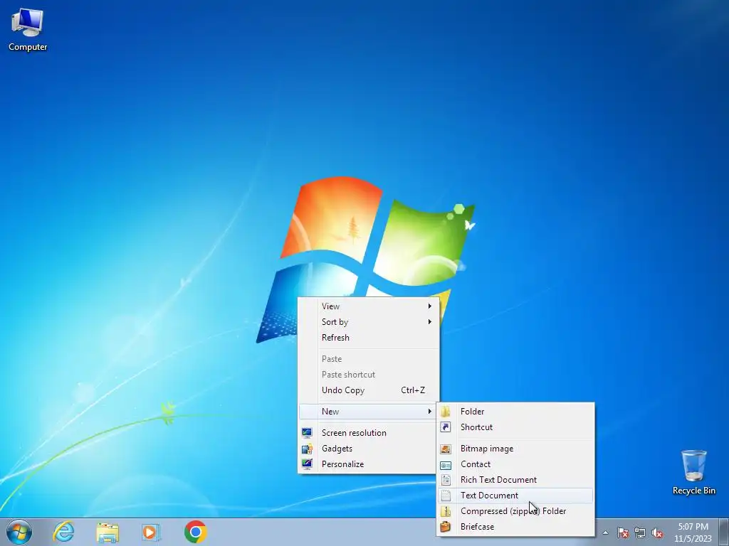Screen dimensions: 729x546
Task: Click the Shortcut icon in New submenu
Action: pyautogui.click(x=446, y=427)
